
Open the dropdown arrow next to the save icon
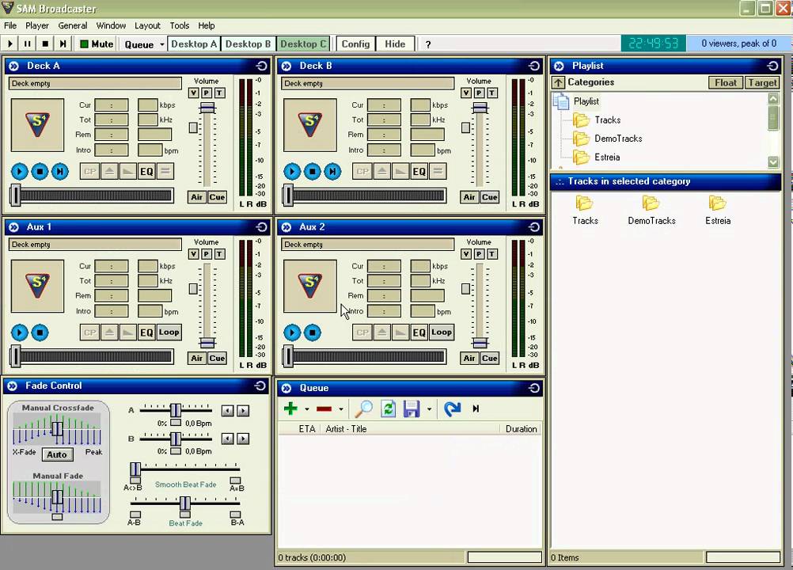click(429, 409)
